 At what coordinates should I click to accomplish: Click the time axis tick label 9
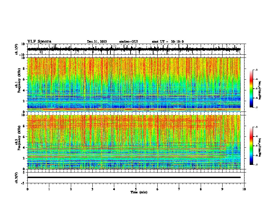(222, 189)
